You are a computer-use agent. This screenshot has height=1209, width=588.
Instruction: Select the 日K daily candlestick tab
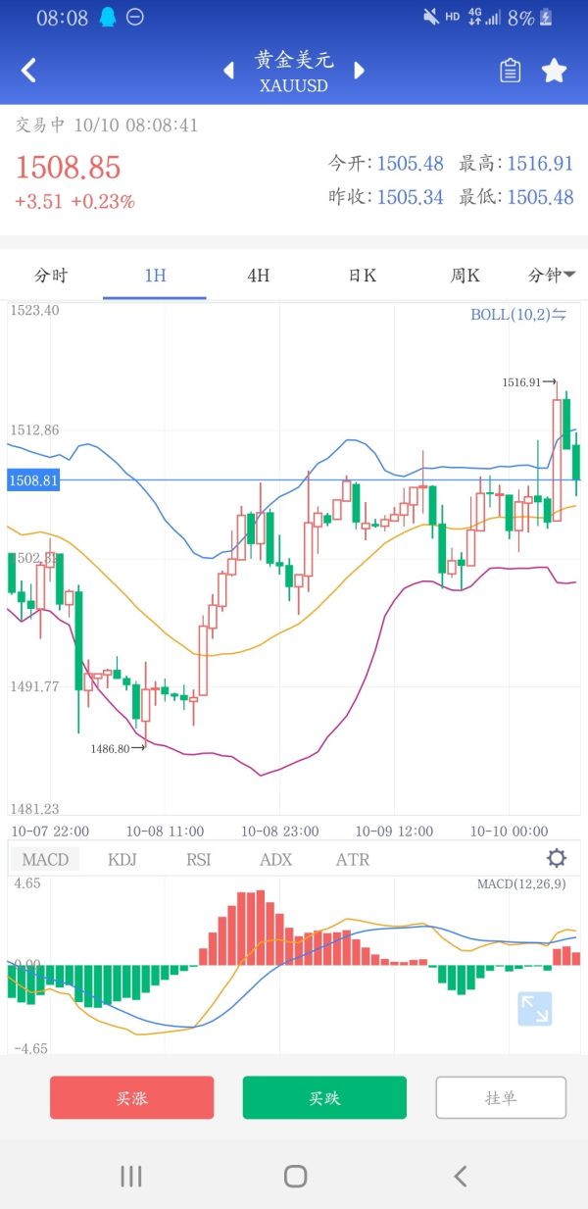click(x=362, y=276)
